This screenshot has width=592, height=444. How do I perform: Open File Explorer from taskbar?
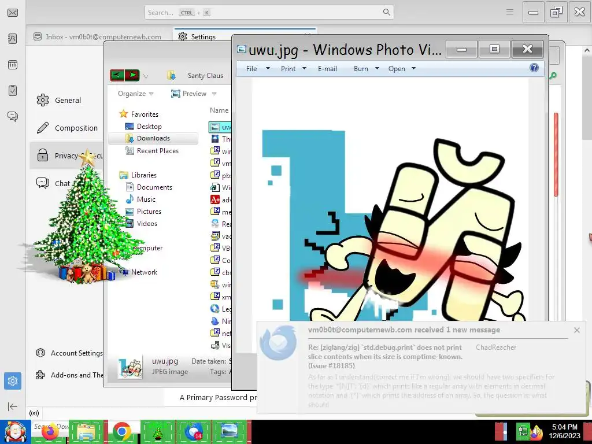pos(87,432)
